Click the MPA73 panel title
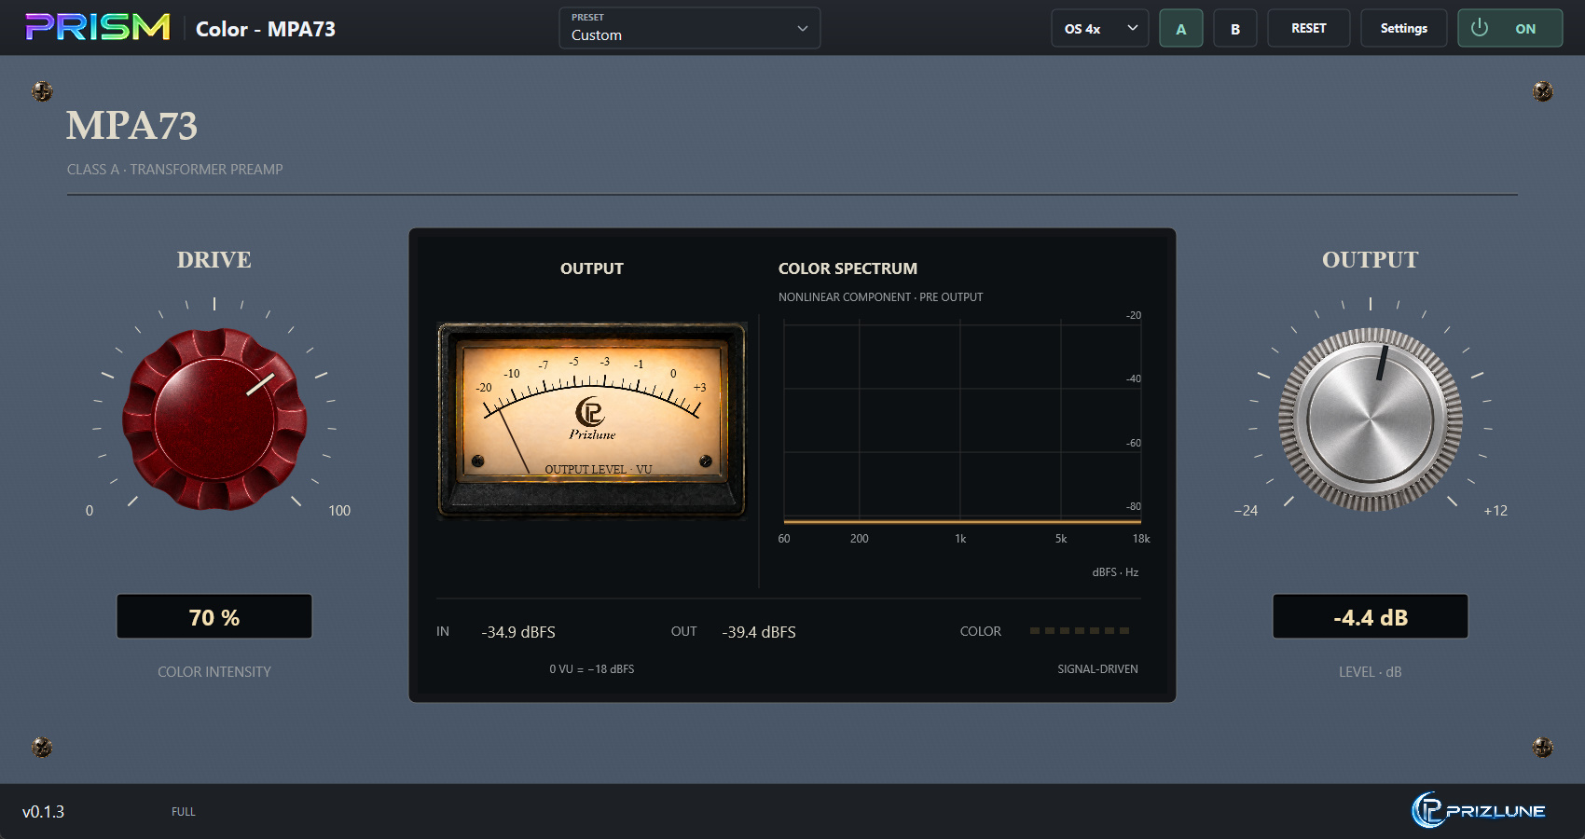1585x839 pixels. click(131, 126)
